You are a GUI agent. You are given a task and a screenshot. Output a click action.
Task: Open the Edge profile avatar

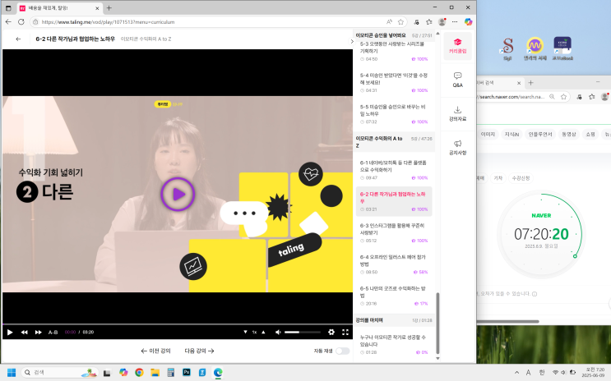pyautogui.click(x=442, y=22)
